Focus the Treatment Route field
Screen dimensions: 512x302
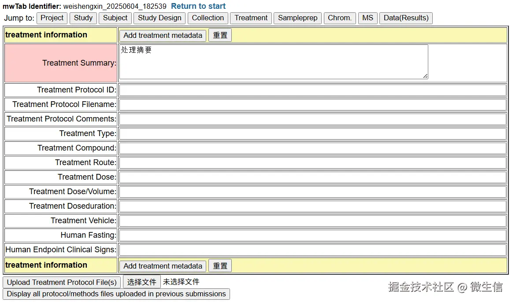point(312,163)
